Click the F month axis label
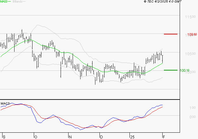Screen dimensions: 198x139 click(164, 137)
